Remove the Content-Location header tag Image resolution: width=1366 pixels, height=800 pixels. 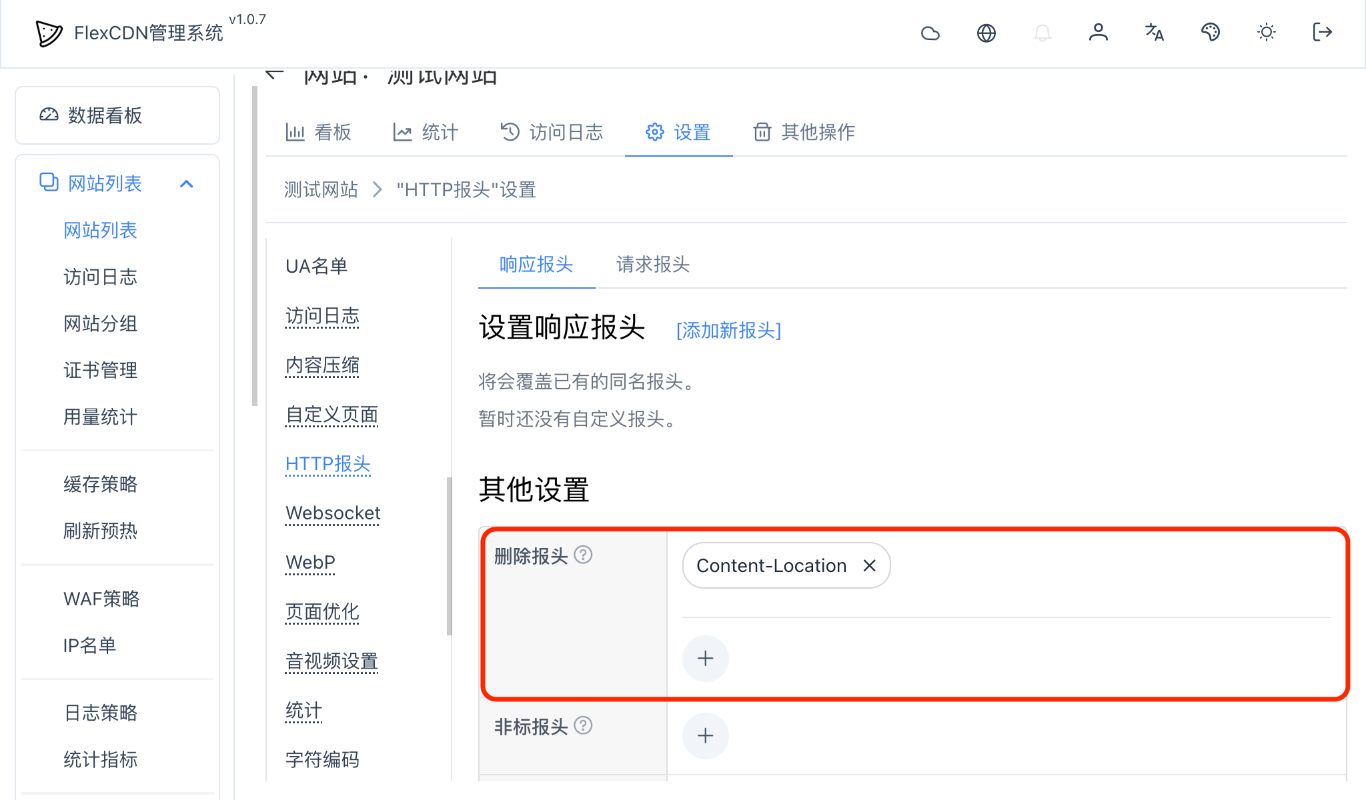tap(869, 565)
